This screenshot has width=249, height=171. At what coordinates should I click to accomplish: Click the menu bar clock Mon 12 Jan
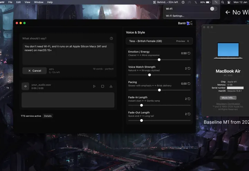tap(240, 2)
